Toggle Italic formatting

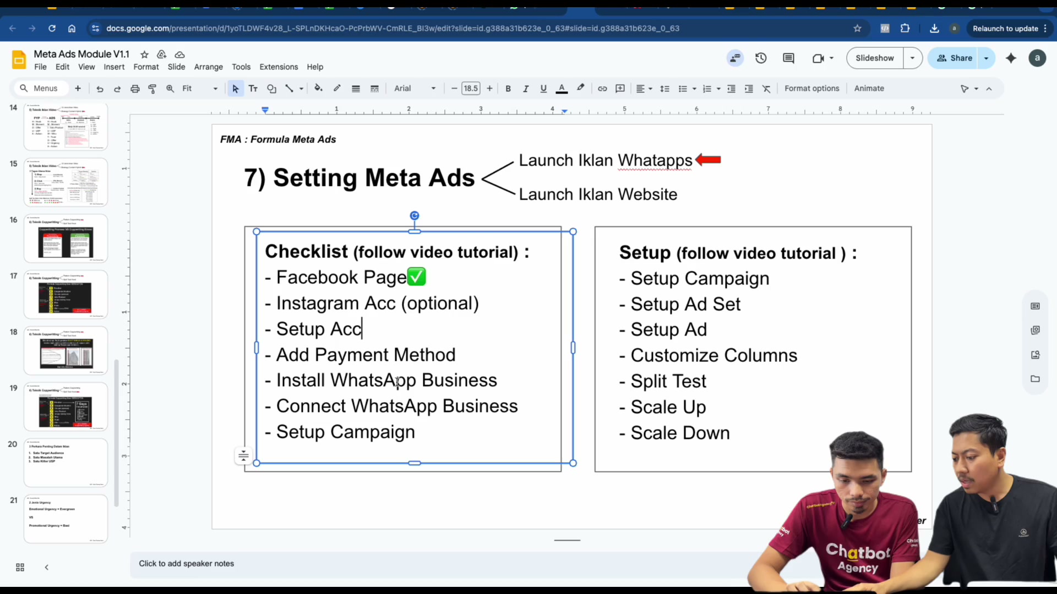[x=526, y=89]
